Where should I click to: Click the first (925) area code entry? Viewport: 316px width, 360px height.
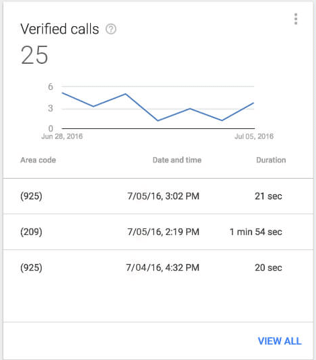tap(31, 196)
